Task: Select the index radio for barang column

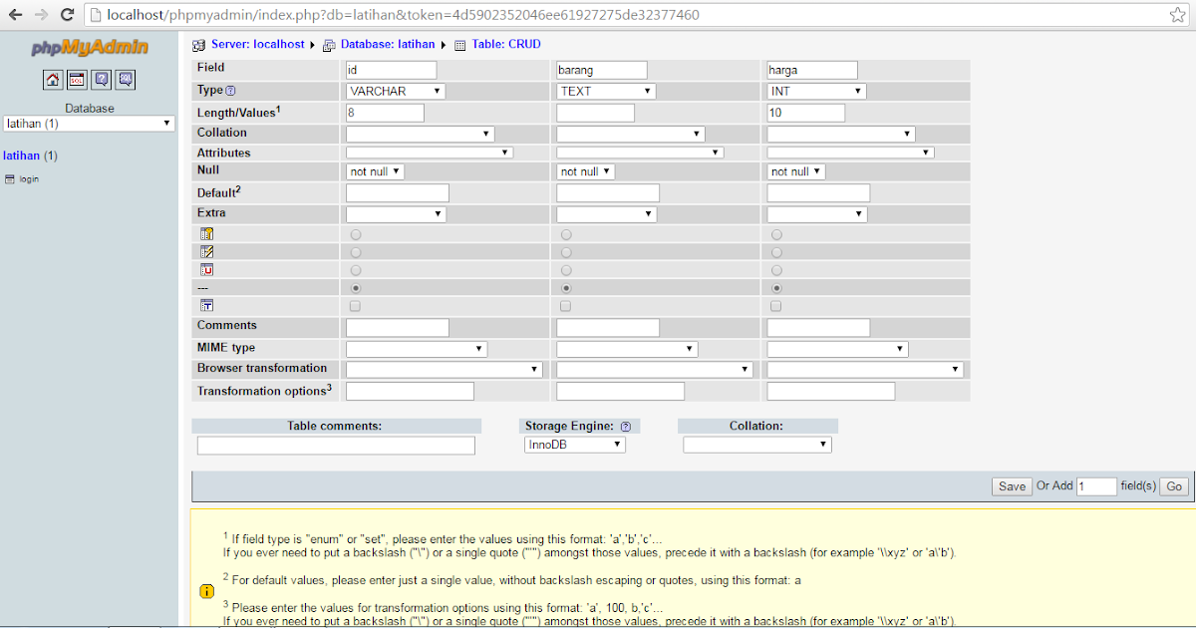Action: 565,252
